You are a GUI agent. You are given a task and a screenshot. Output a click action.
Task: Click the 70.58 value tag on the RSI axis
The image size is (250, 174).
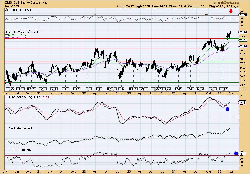(x=243, y=15)
